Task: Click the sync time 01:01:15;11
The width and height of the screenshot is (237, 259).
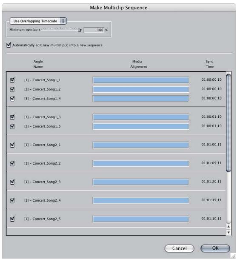Action: click(x=211, y=200)
